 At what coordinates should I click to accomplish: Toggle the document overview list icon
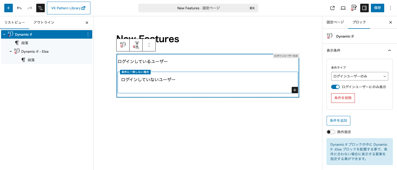point(41,8)
